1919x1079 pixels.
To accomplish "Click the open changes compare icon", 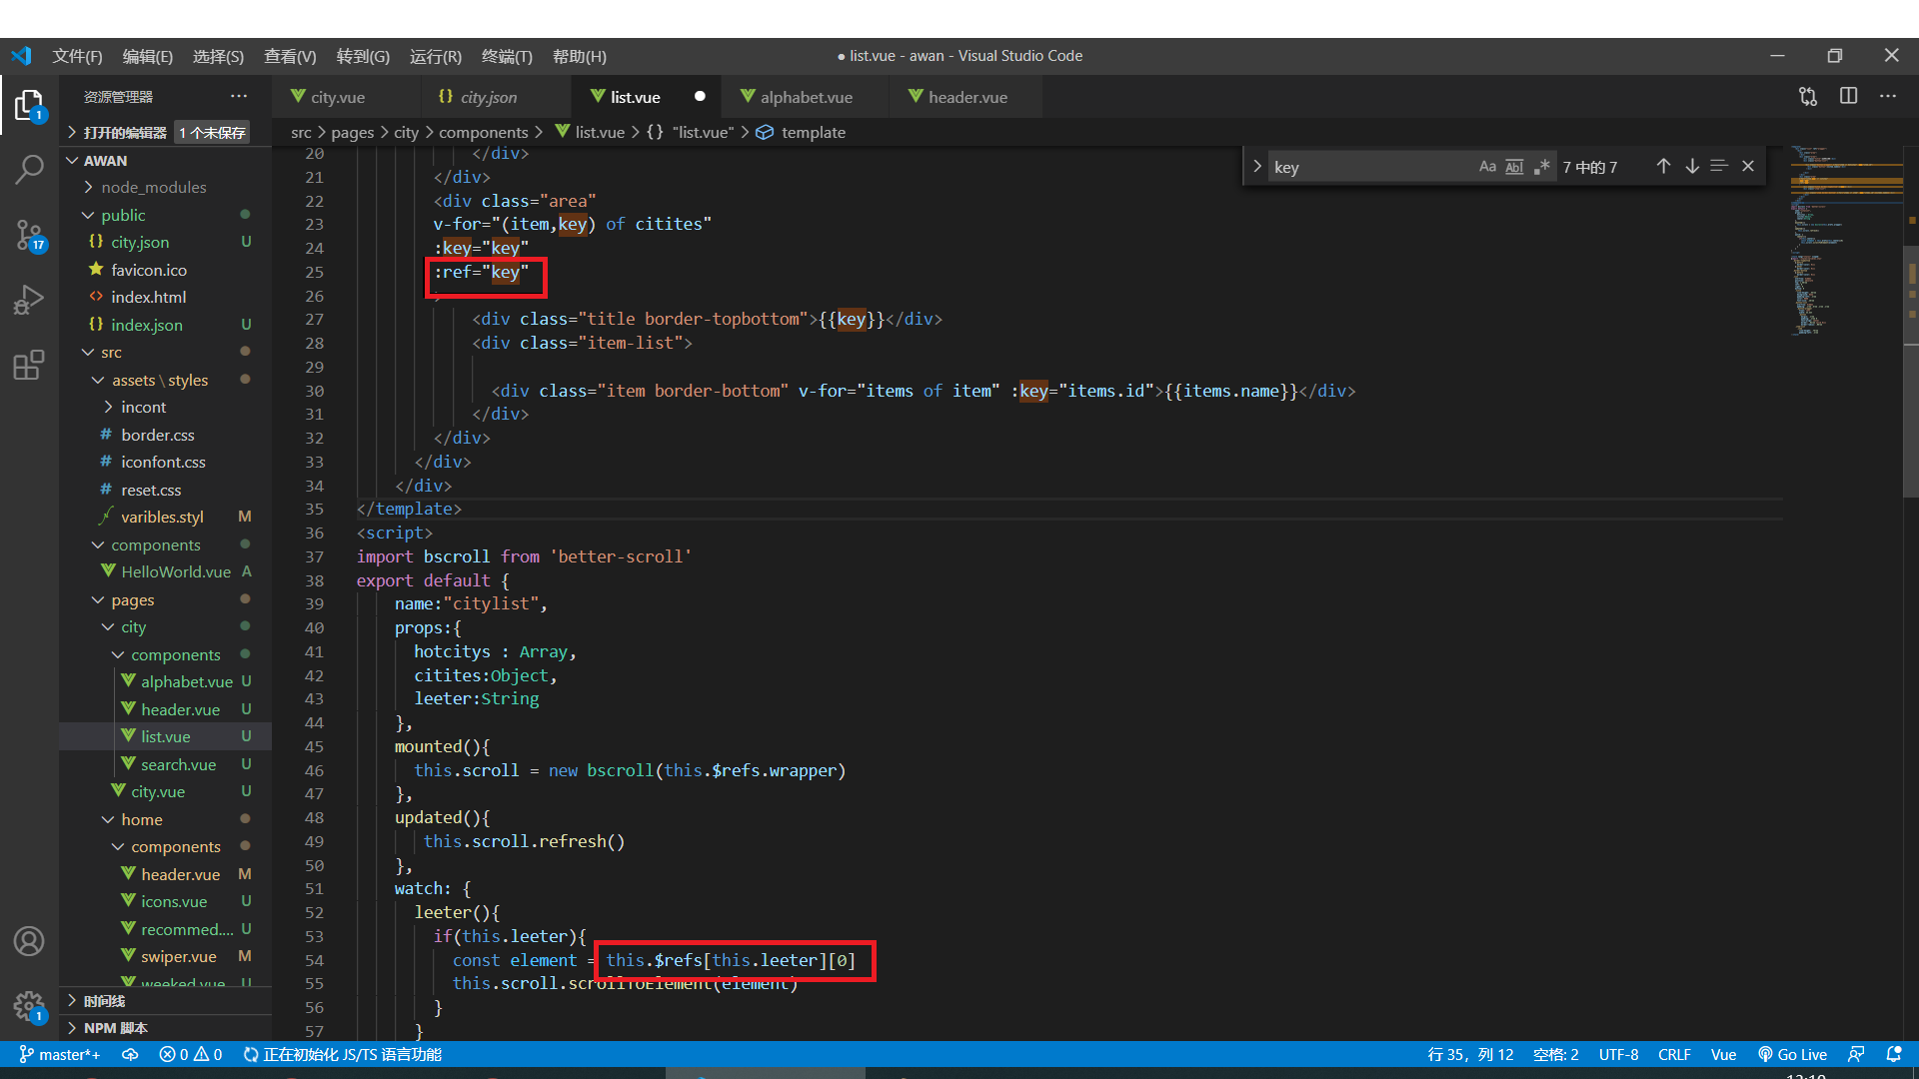I will click(1808, 96).
